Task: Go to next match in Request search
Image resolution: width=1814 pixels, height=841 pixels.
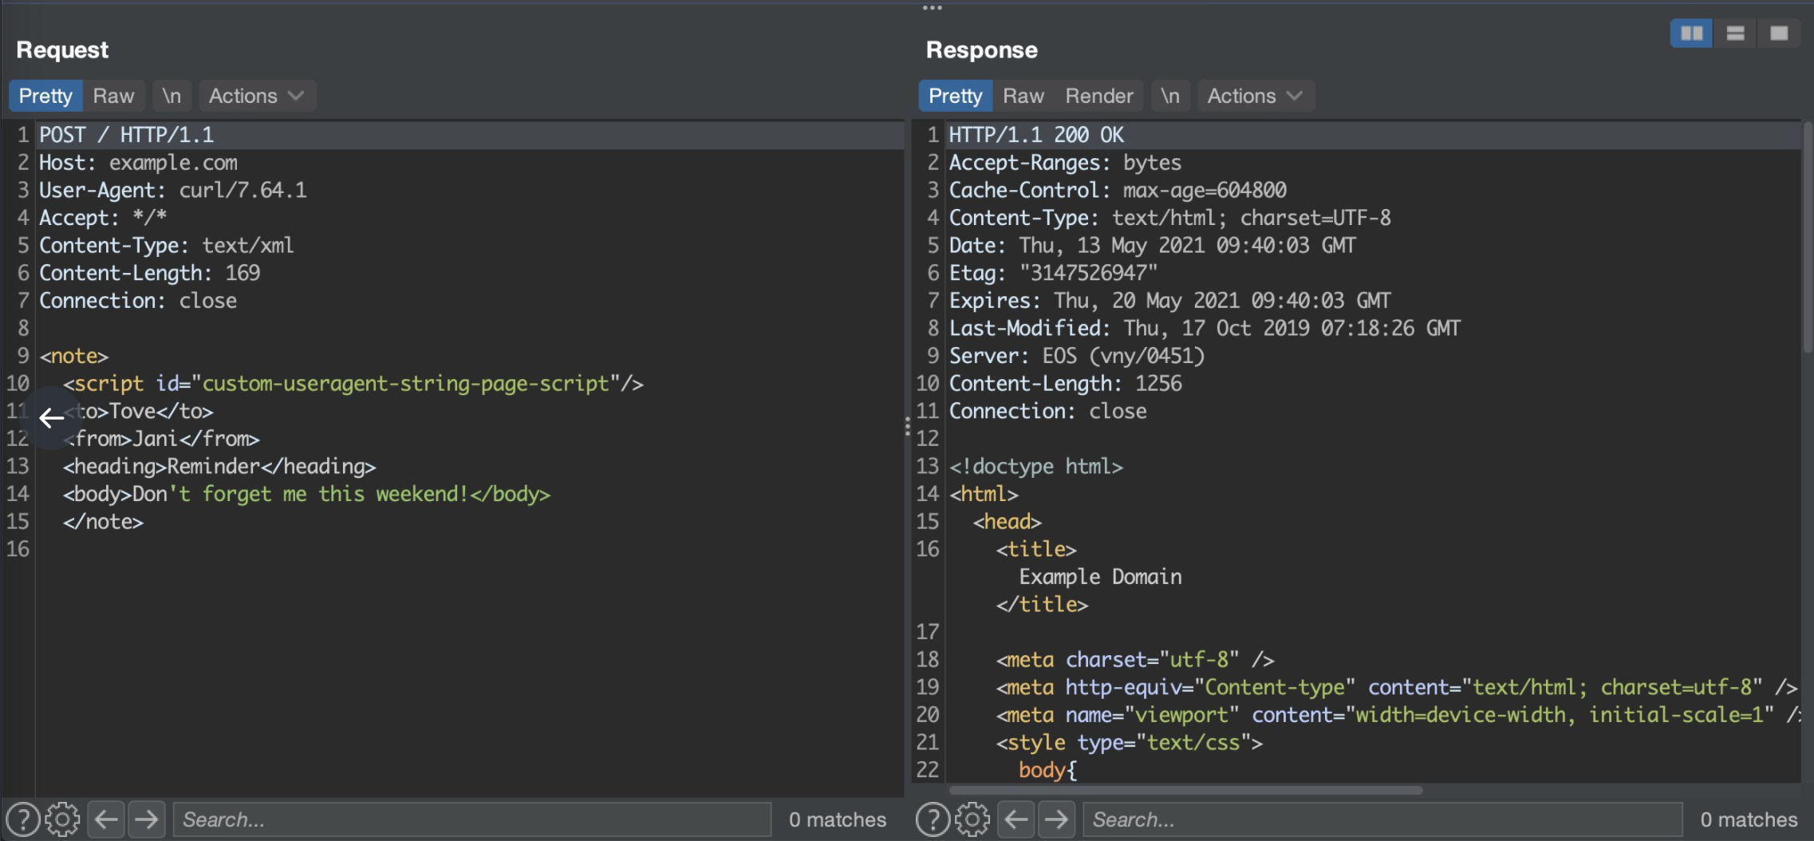Action: 146,819
